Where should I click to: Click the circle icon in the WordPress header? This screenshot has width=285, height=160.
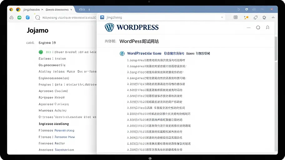(x=258, y=27)
